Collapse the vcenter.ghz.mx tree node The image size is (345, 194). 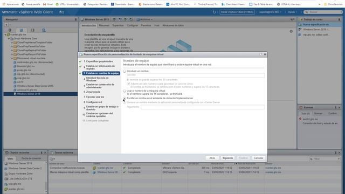[x=5, y=34]
